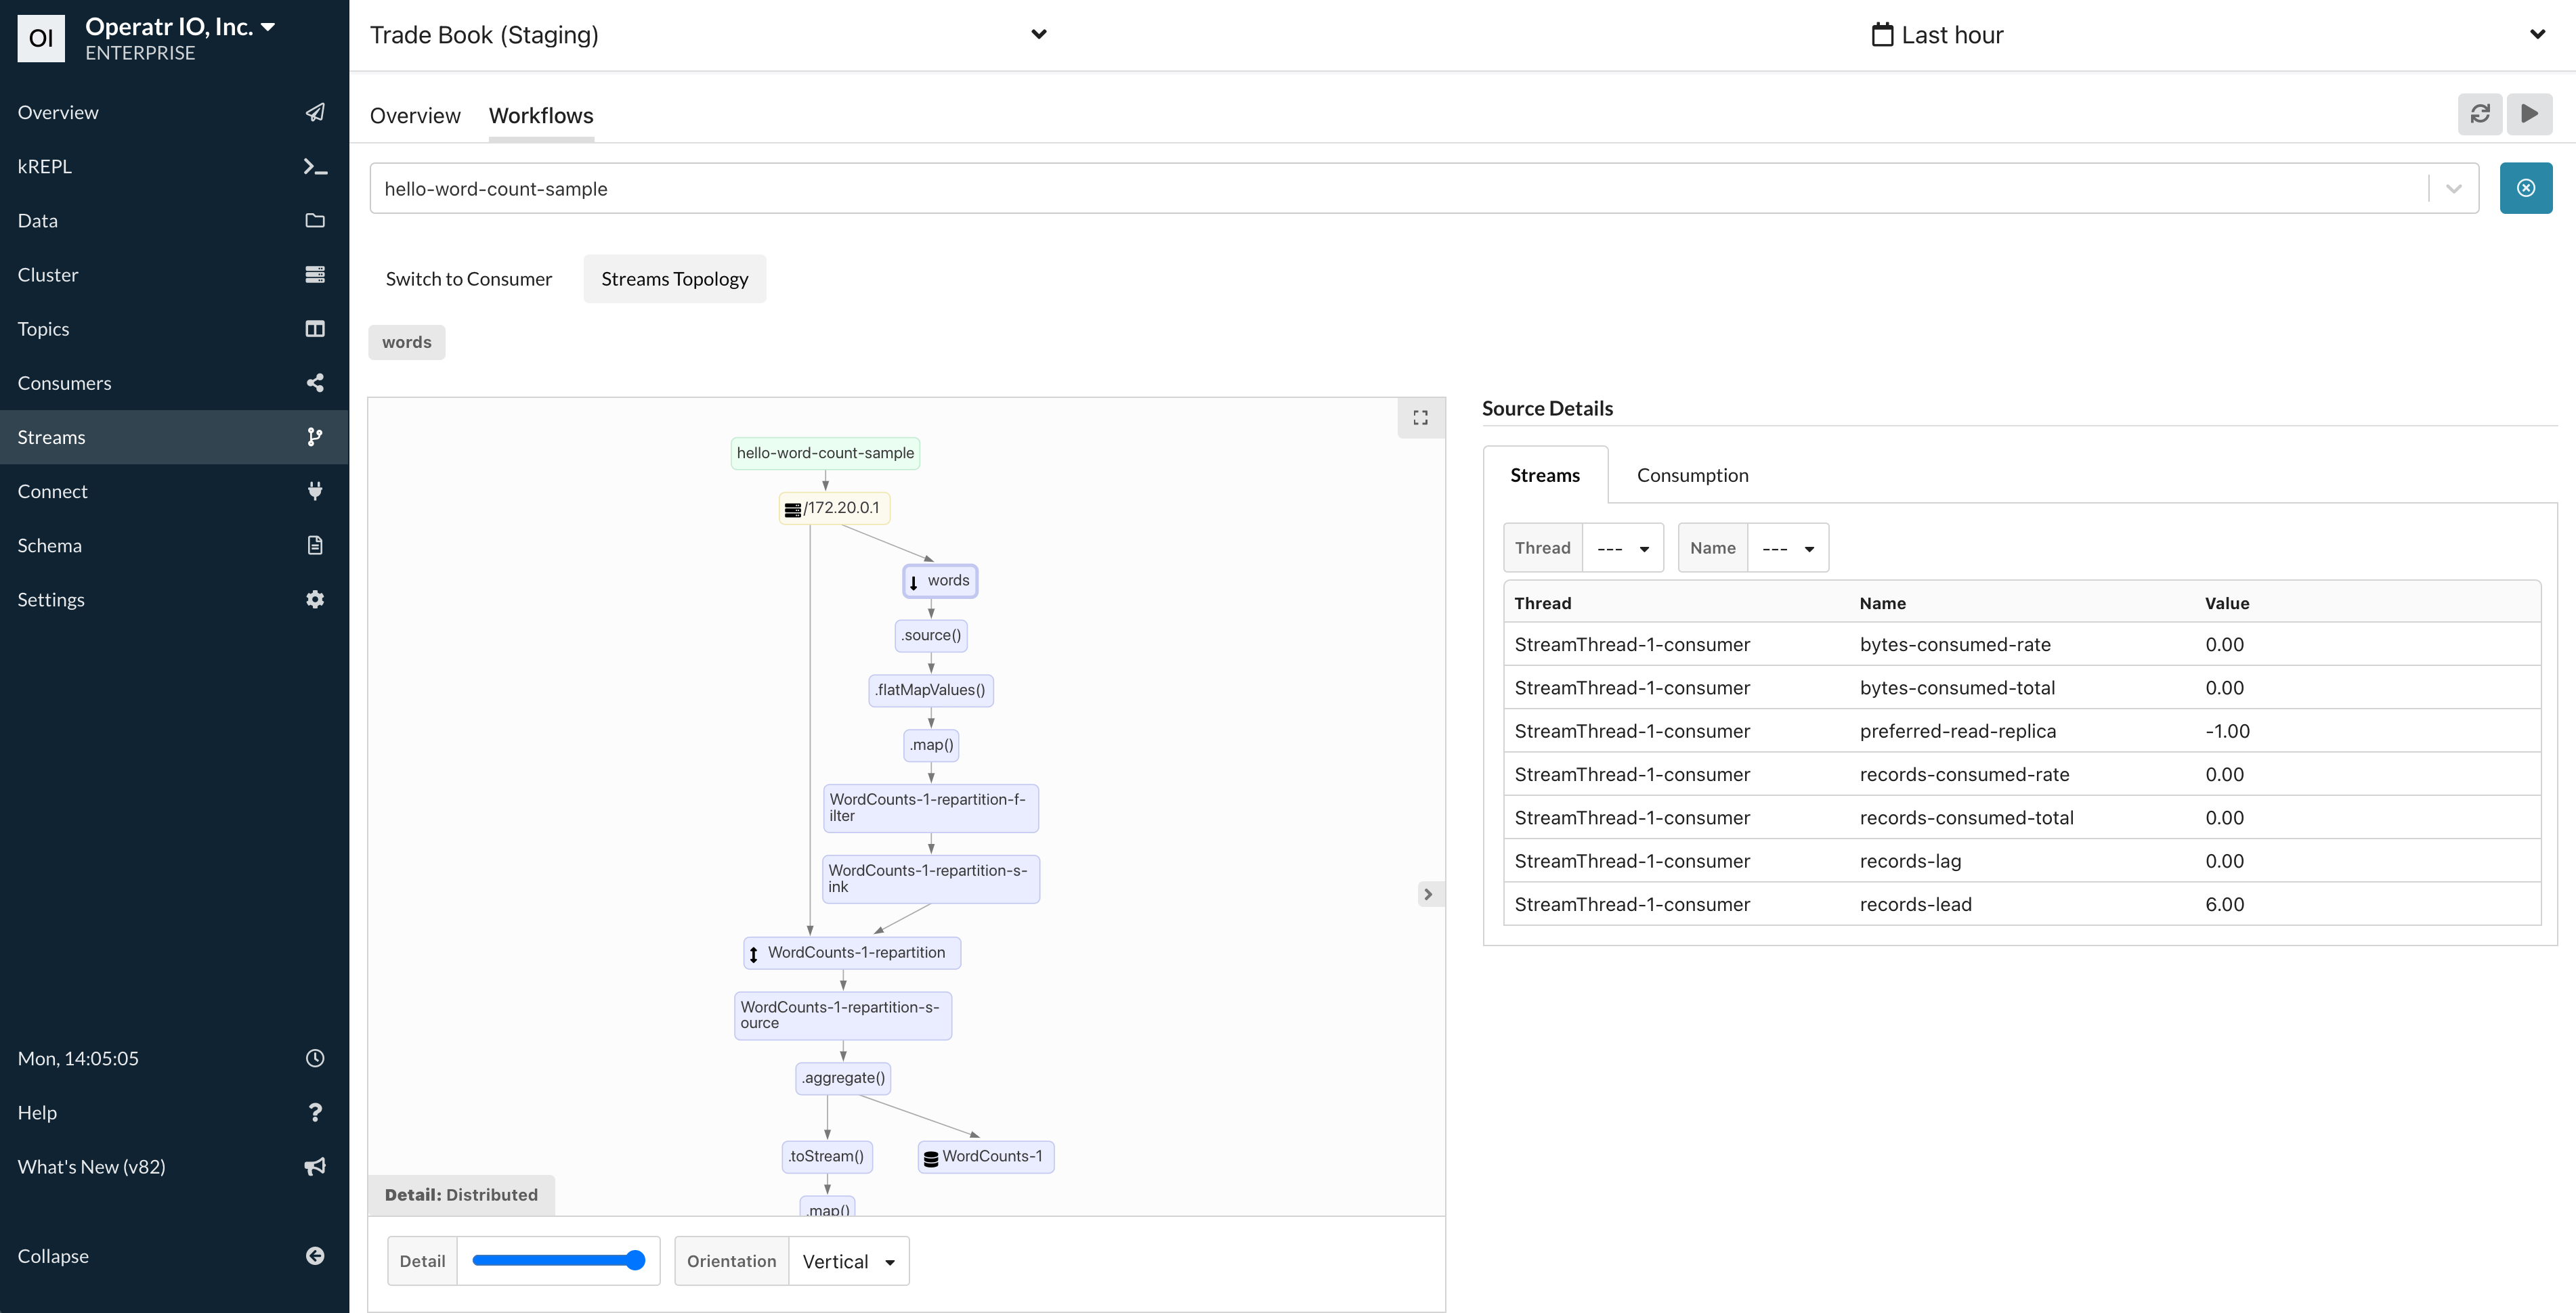Image resolution: width=2576 pixels, height=1313 pixels.
Task: Refresh the workflow data
Action: [x=2481, y=114]
